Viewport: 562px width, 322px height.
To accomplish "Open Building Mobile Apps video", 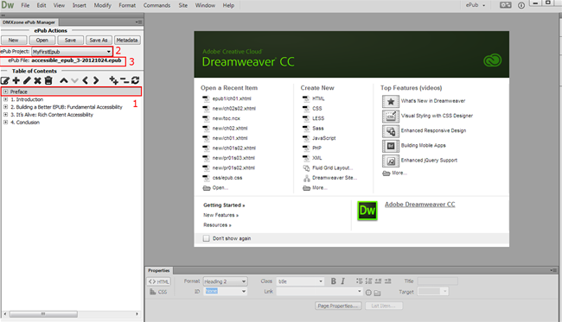I will click(424, 145).
